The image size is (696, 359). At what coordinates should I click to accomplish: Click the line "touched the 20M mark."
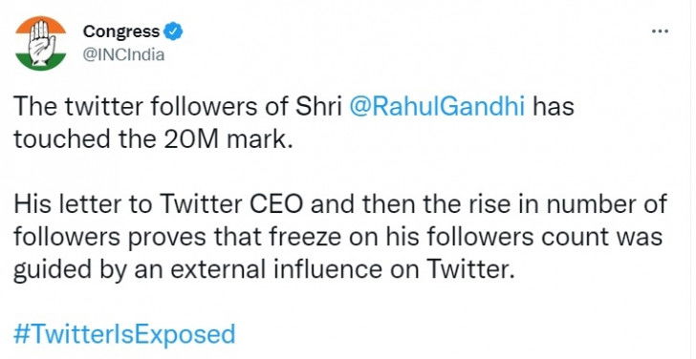[154, 140]
